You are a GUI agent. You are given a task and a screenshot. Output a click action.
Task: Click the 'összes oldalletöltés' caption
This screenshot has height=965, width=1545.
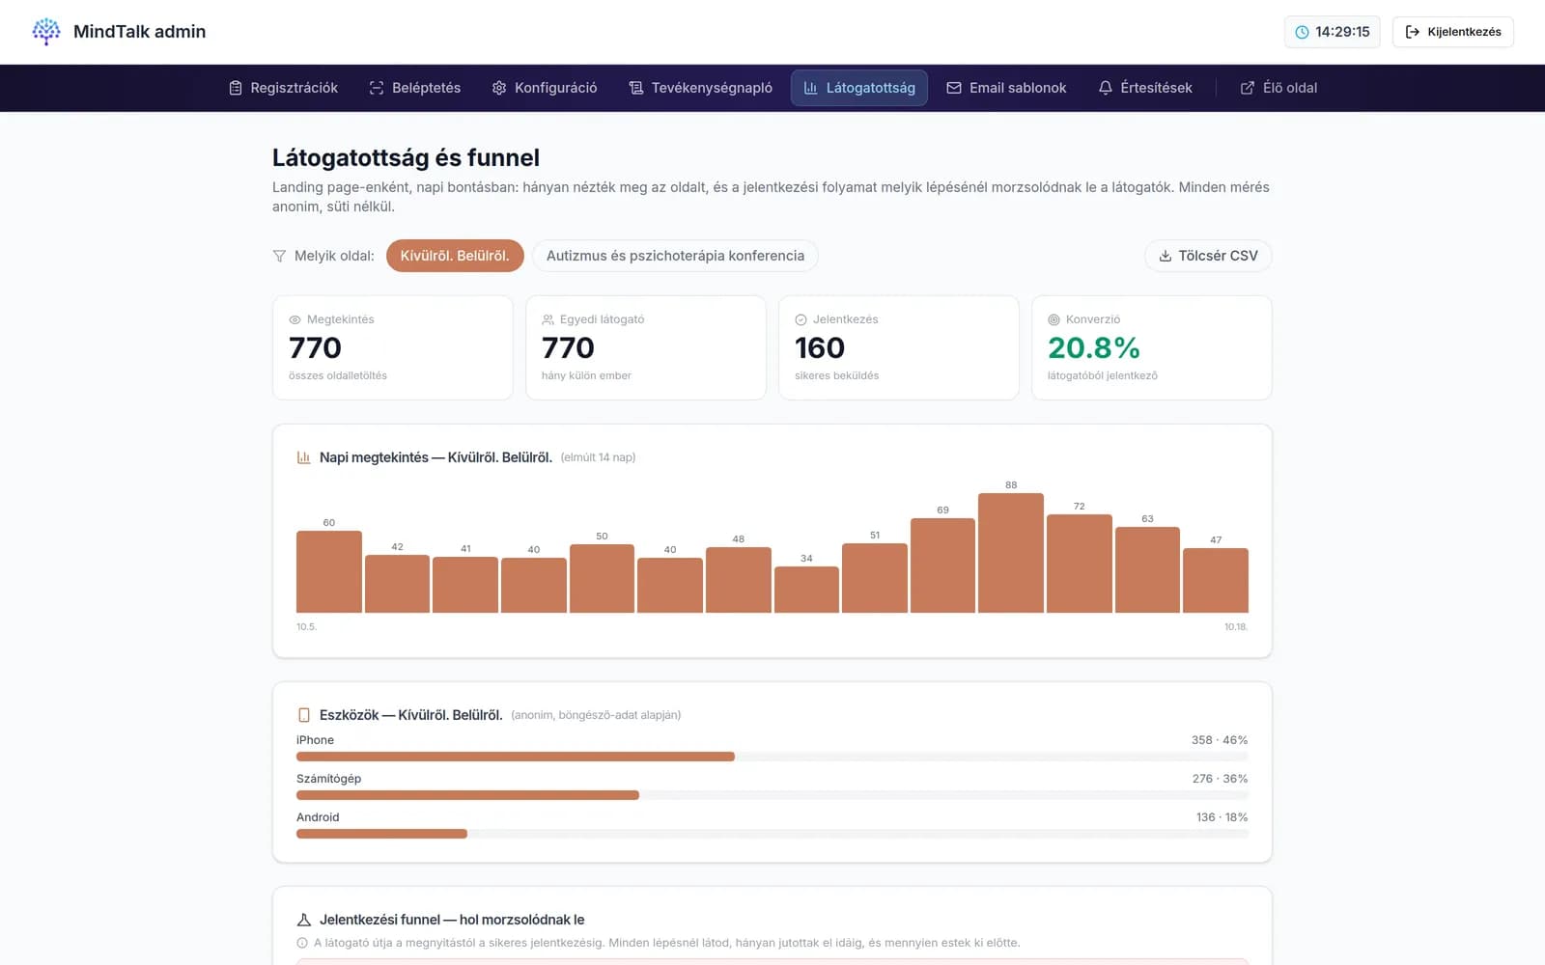(338, 375)
